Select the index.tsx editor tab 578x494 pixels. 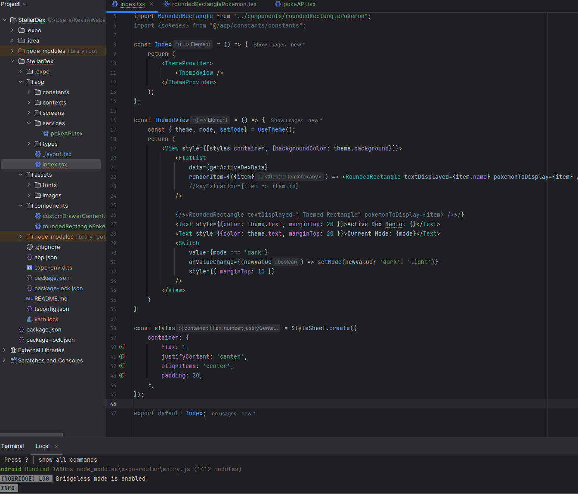tap(133, 4)
